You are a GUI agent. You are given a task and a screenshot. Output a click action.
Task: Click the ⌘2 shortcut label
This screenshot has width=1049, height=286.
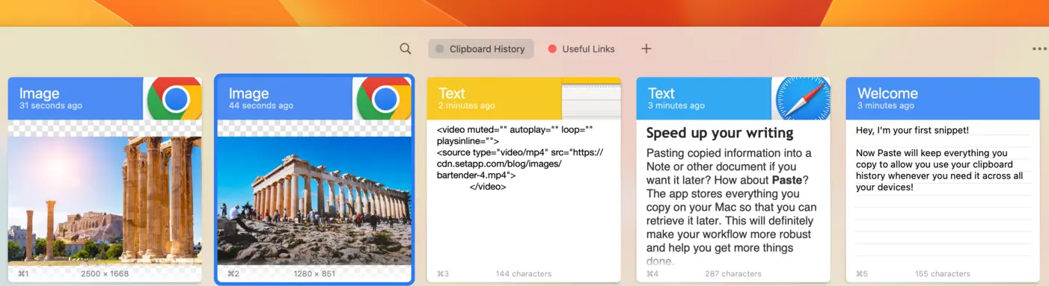click(233, 273)
